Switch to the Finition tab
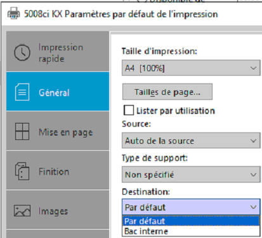The image size is (262, 238). [x=58, y=171]
